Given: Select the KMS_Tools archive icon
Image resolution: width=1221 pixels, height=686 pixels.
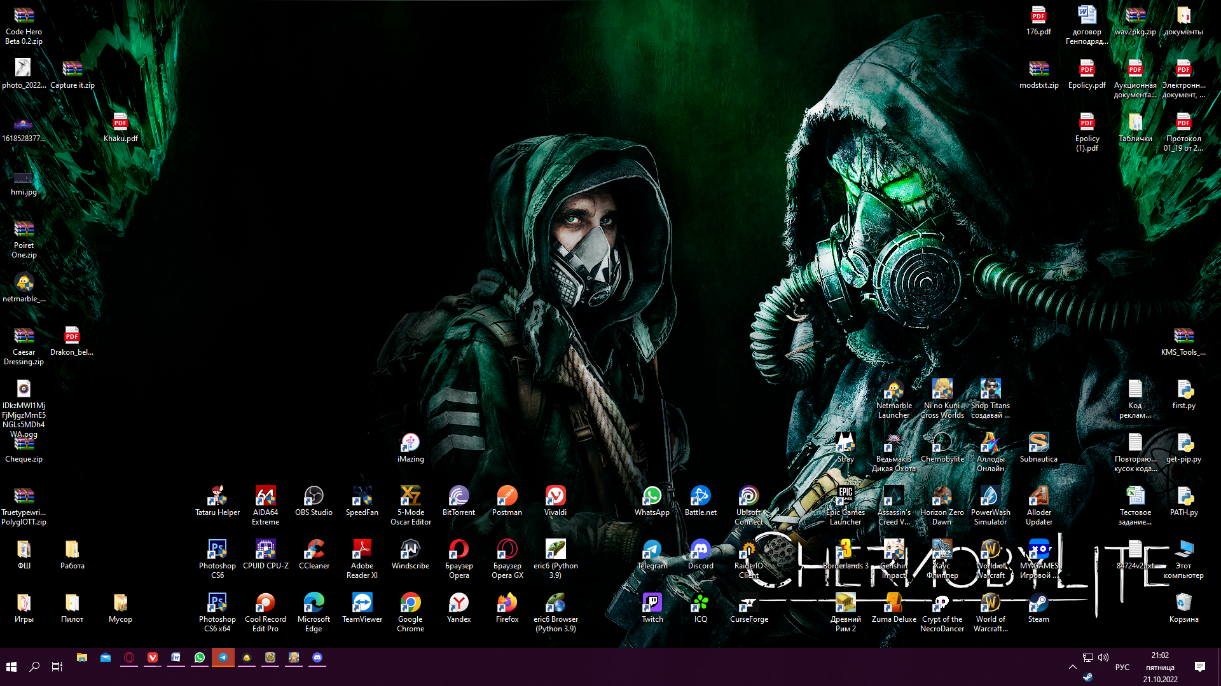Looking at the screenshot, I should pos(1183,340).
